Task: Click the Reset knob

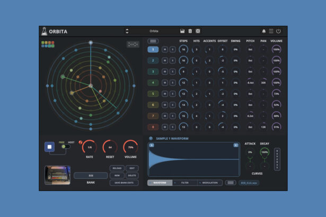Action: (x=110, y=147)
